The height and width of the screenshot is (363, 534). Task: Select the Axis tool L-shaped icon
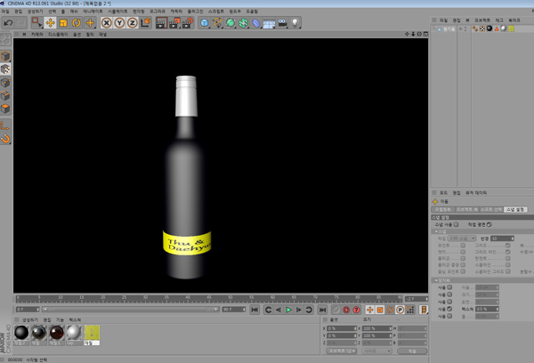(x=5, y=125)
